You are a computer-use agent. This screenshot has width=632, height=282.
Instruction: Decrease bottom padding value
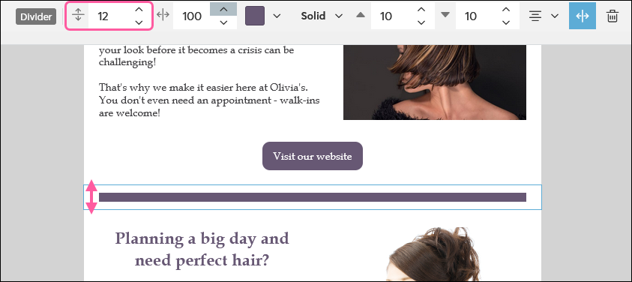[506, 22]
